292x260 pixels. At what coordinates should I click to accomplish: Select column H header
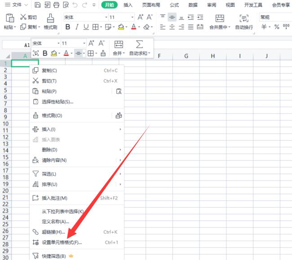click(212, 56)
